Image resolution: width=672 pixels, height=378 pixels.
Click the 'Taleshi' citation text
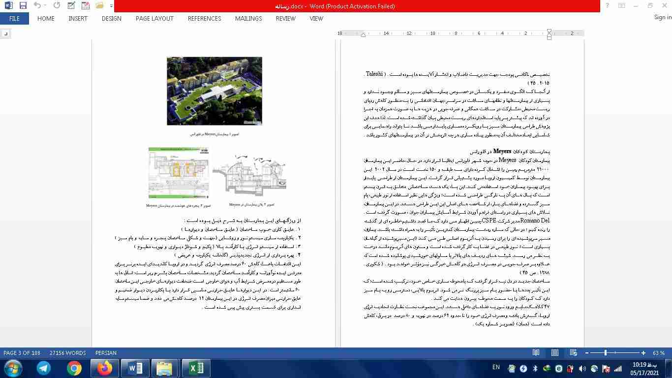pyautogui.click(x=374, y=74)
